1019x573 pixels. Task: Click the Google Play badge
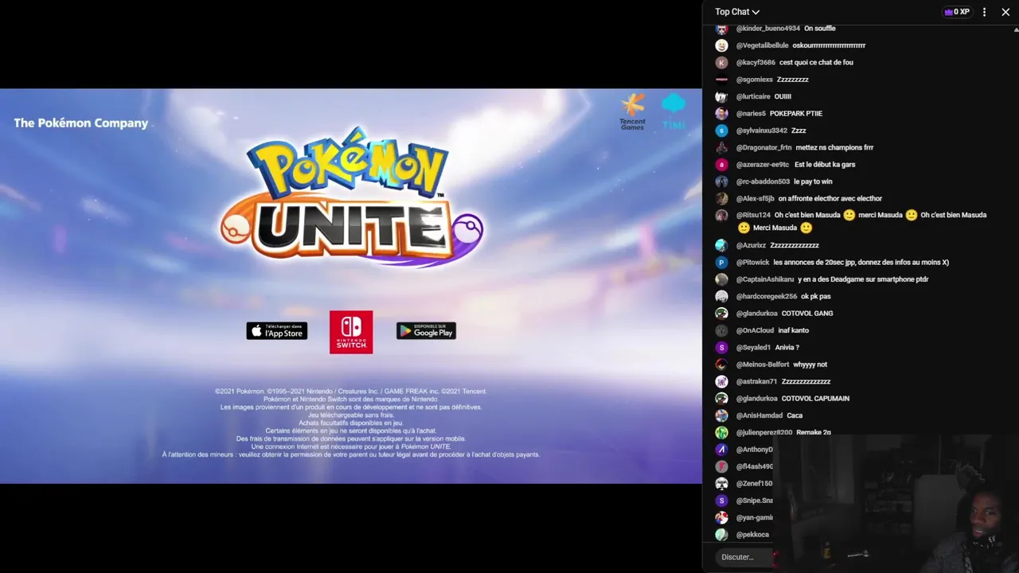tap(426, 331)
